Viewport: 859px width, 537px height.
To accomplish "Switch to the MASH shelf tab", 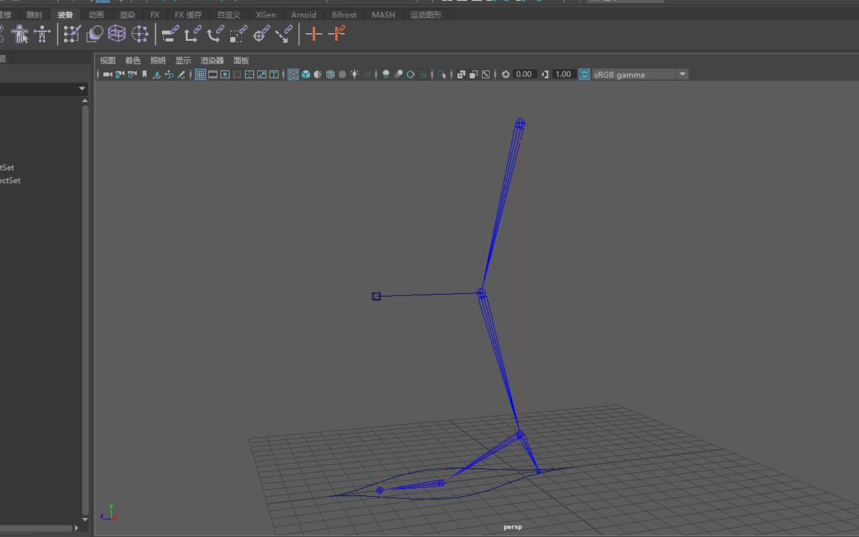I will pyautogui.click(x=383, y=15).
